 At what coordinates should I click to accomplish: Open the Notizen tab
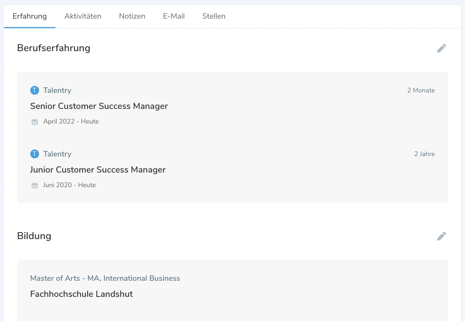pos(132,16)
